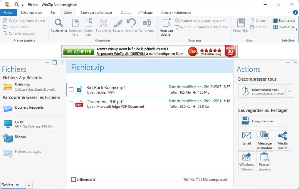Click the Presse-papiers action icon
Viewport: 299px width, 189px height.
(264, 162)
